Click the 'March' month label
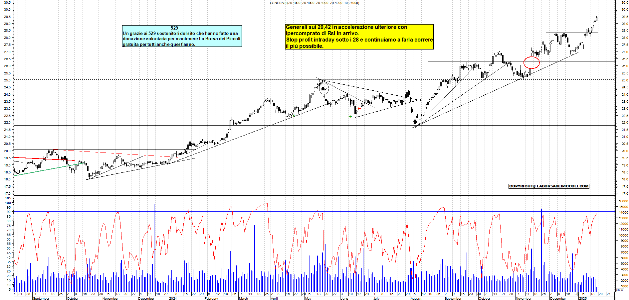Screen dimensions: 629x300 [243, 298]
